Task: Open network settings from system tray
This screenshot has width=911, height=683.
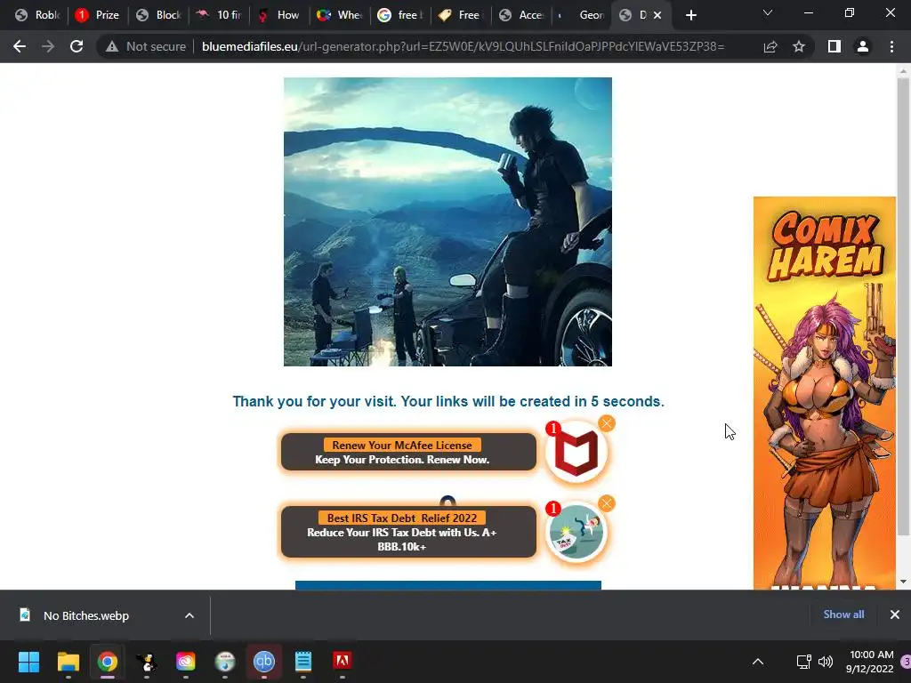Action: pos(803,662)
